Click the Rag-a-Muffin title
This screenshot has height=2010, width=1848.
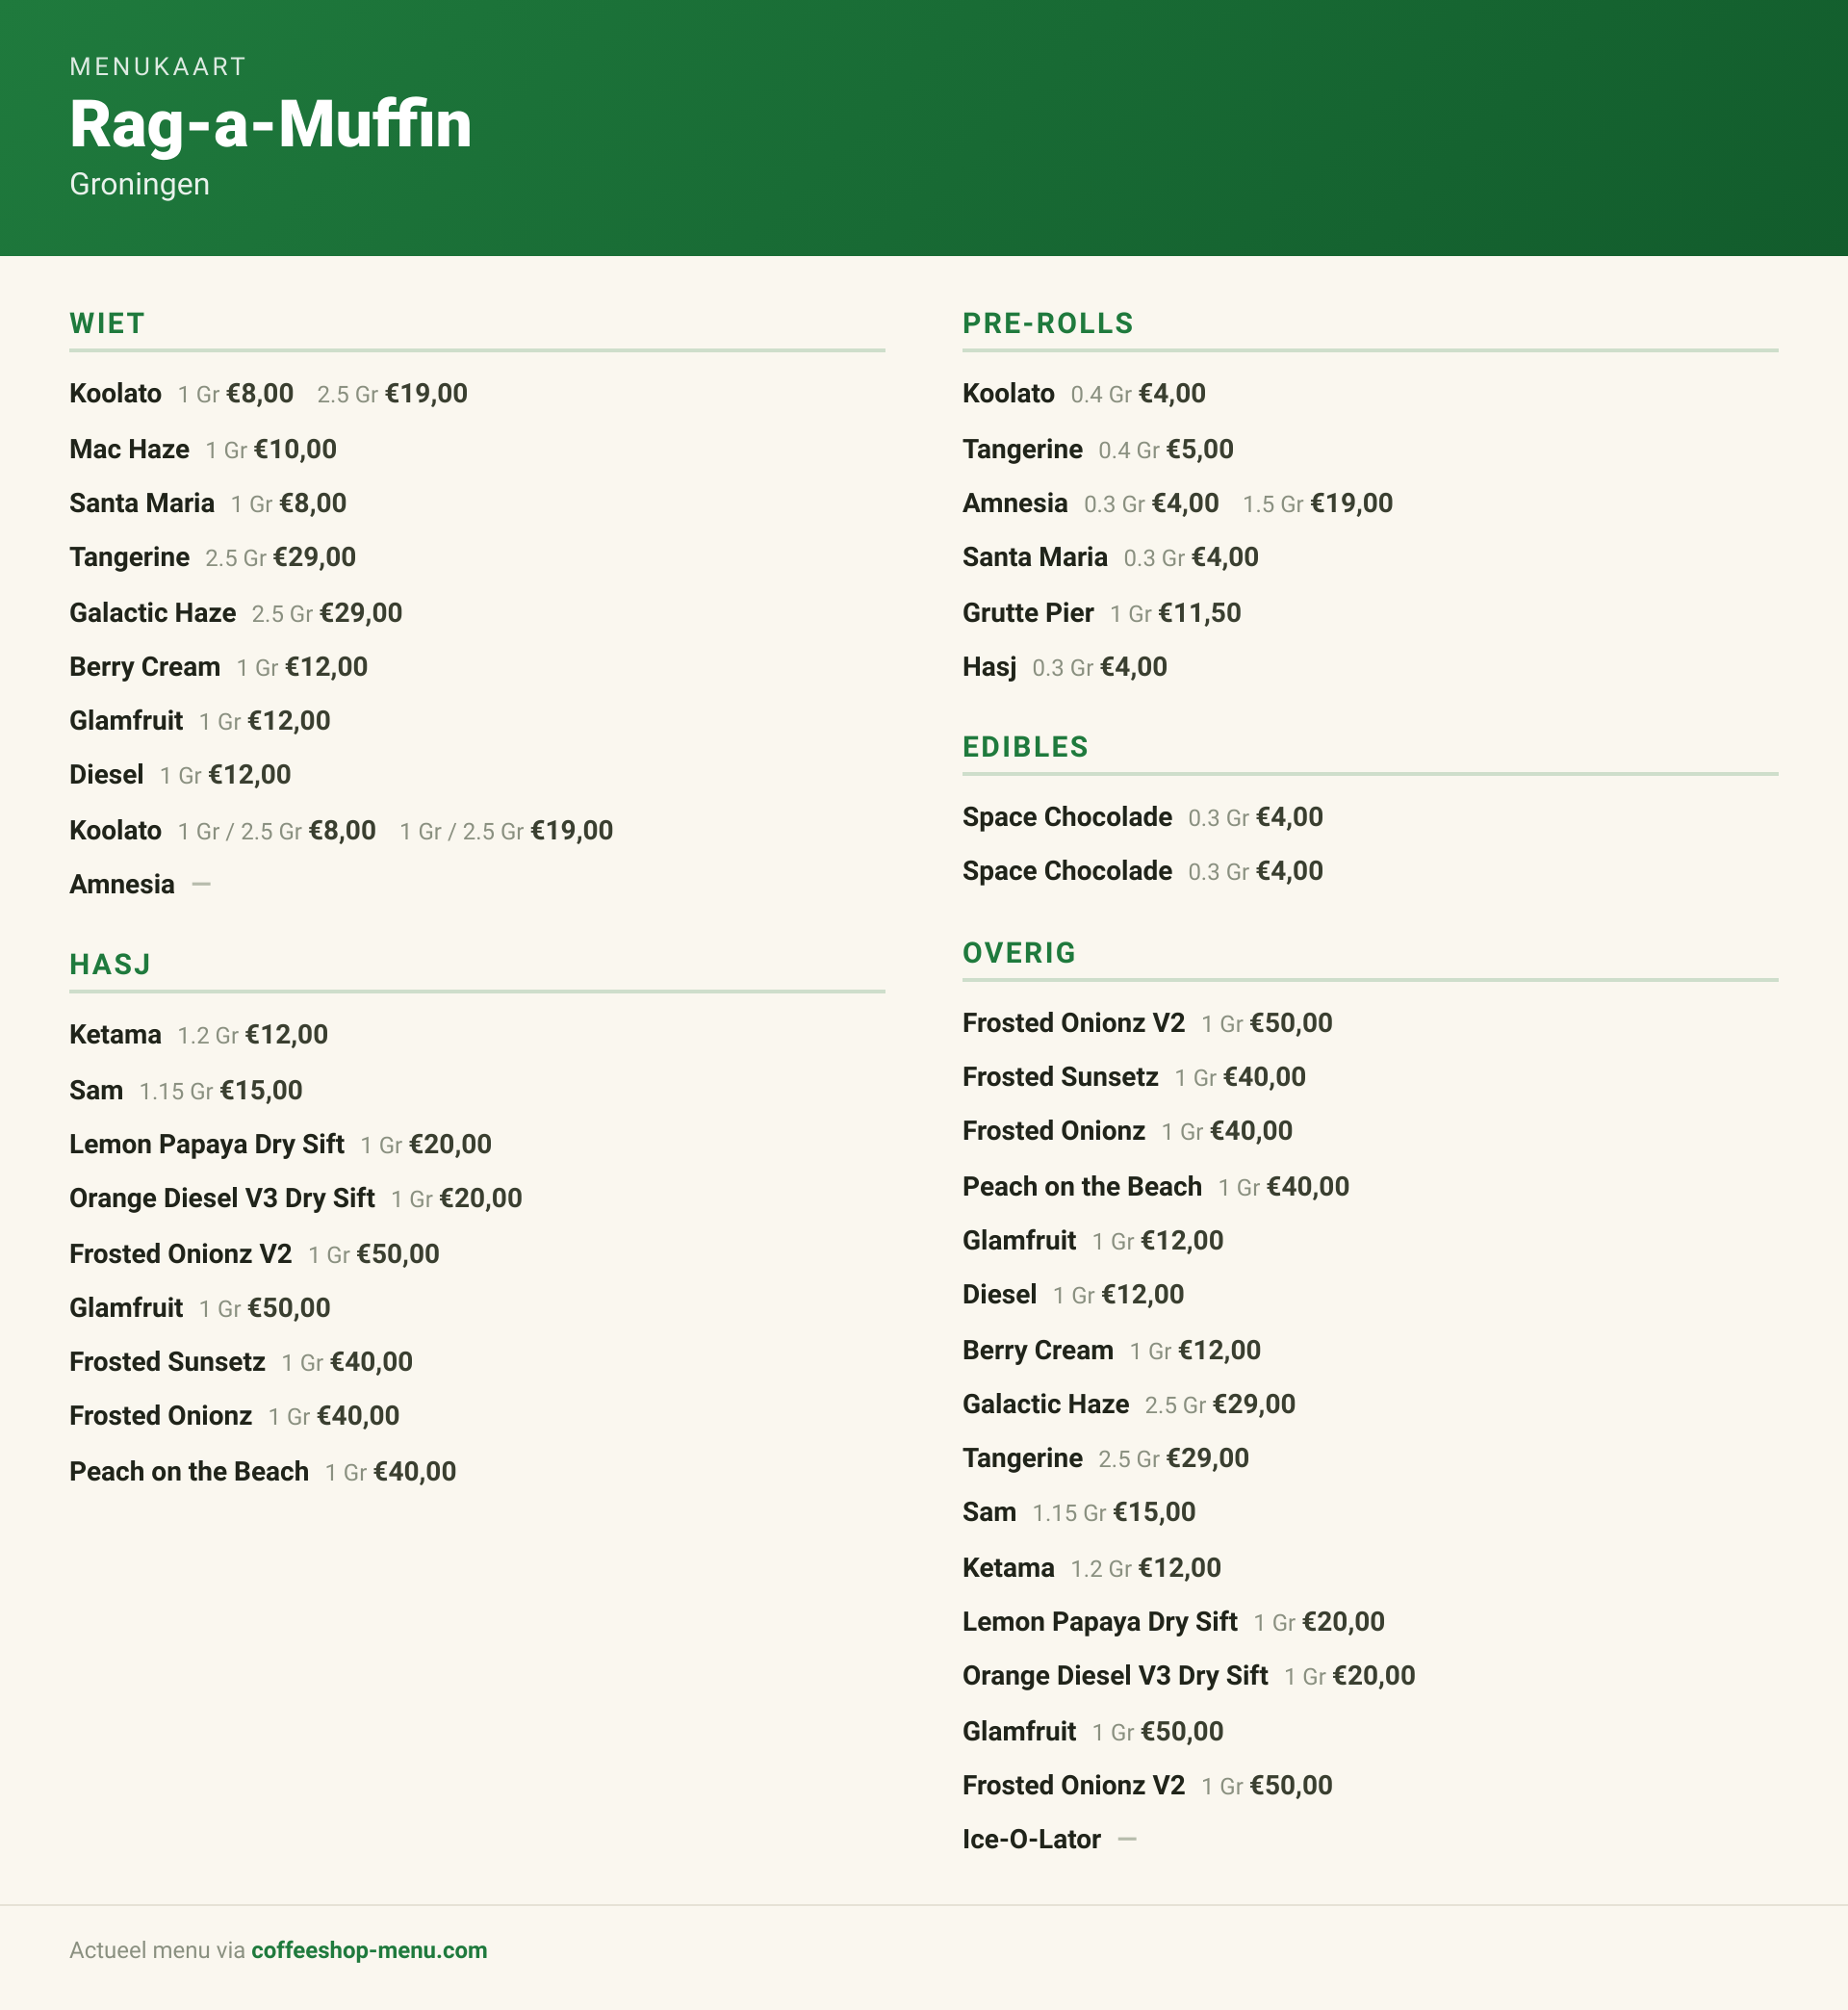270,125
